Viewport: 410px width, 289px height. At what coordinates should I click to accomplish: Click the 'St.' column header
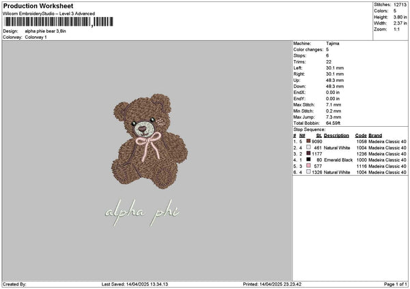[319, 136]
